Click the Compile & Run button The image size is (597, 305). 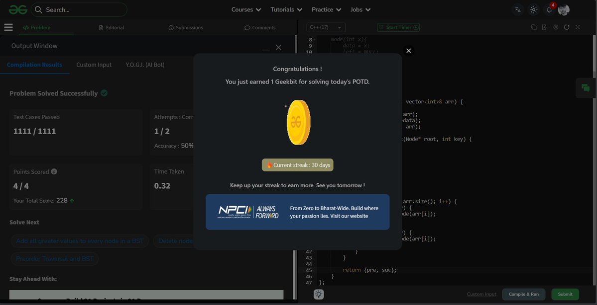point(523,294)
